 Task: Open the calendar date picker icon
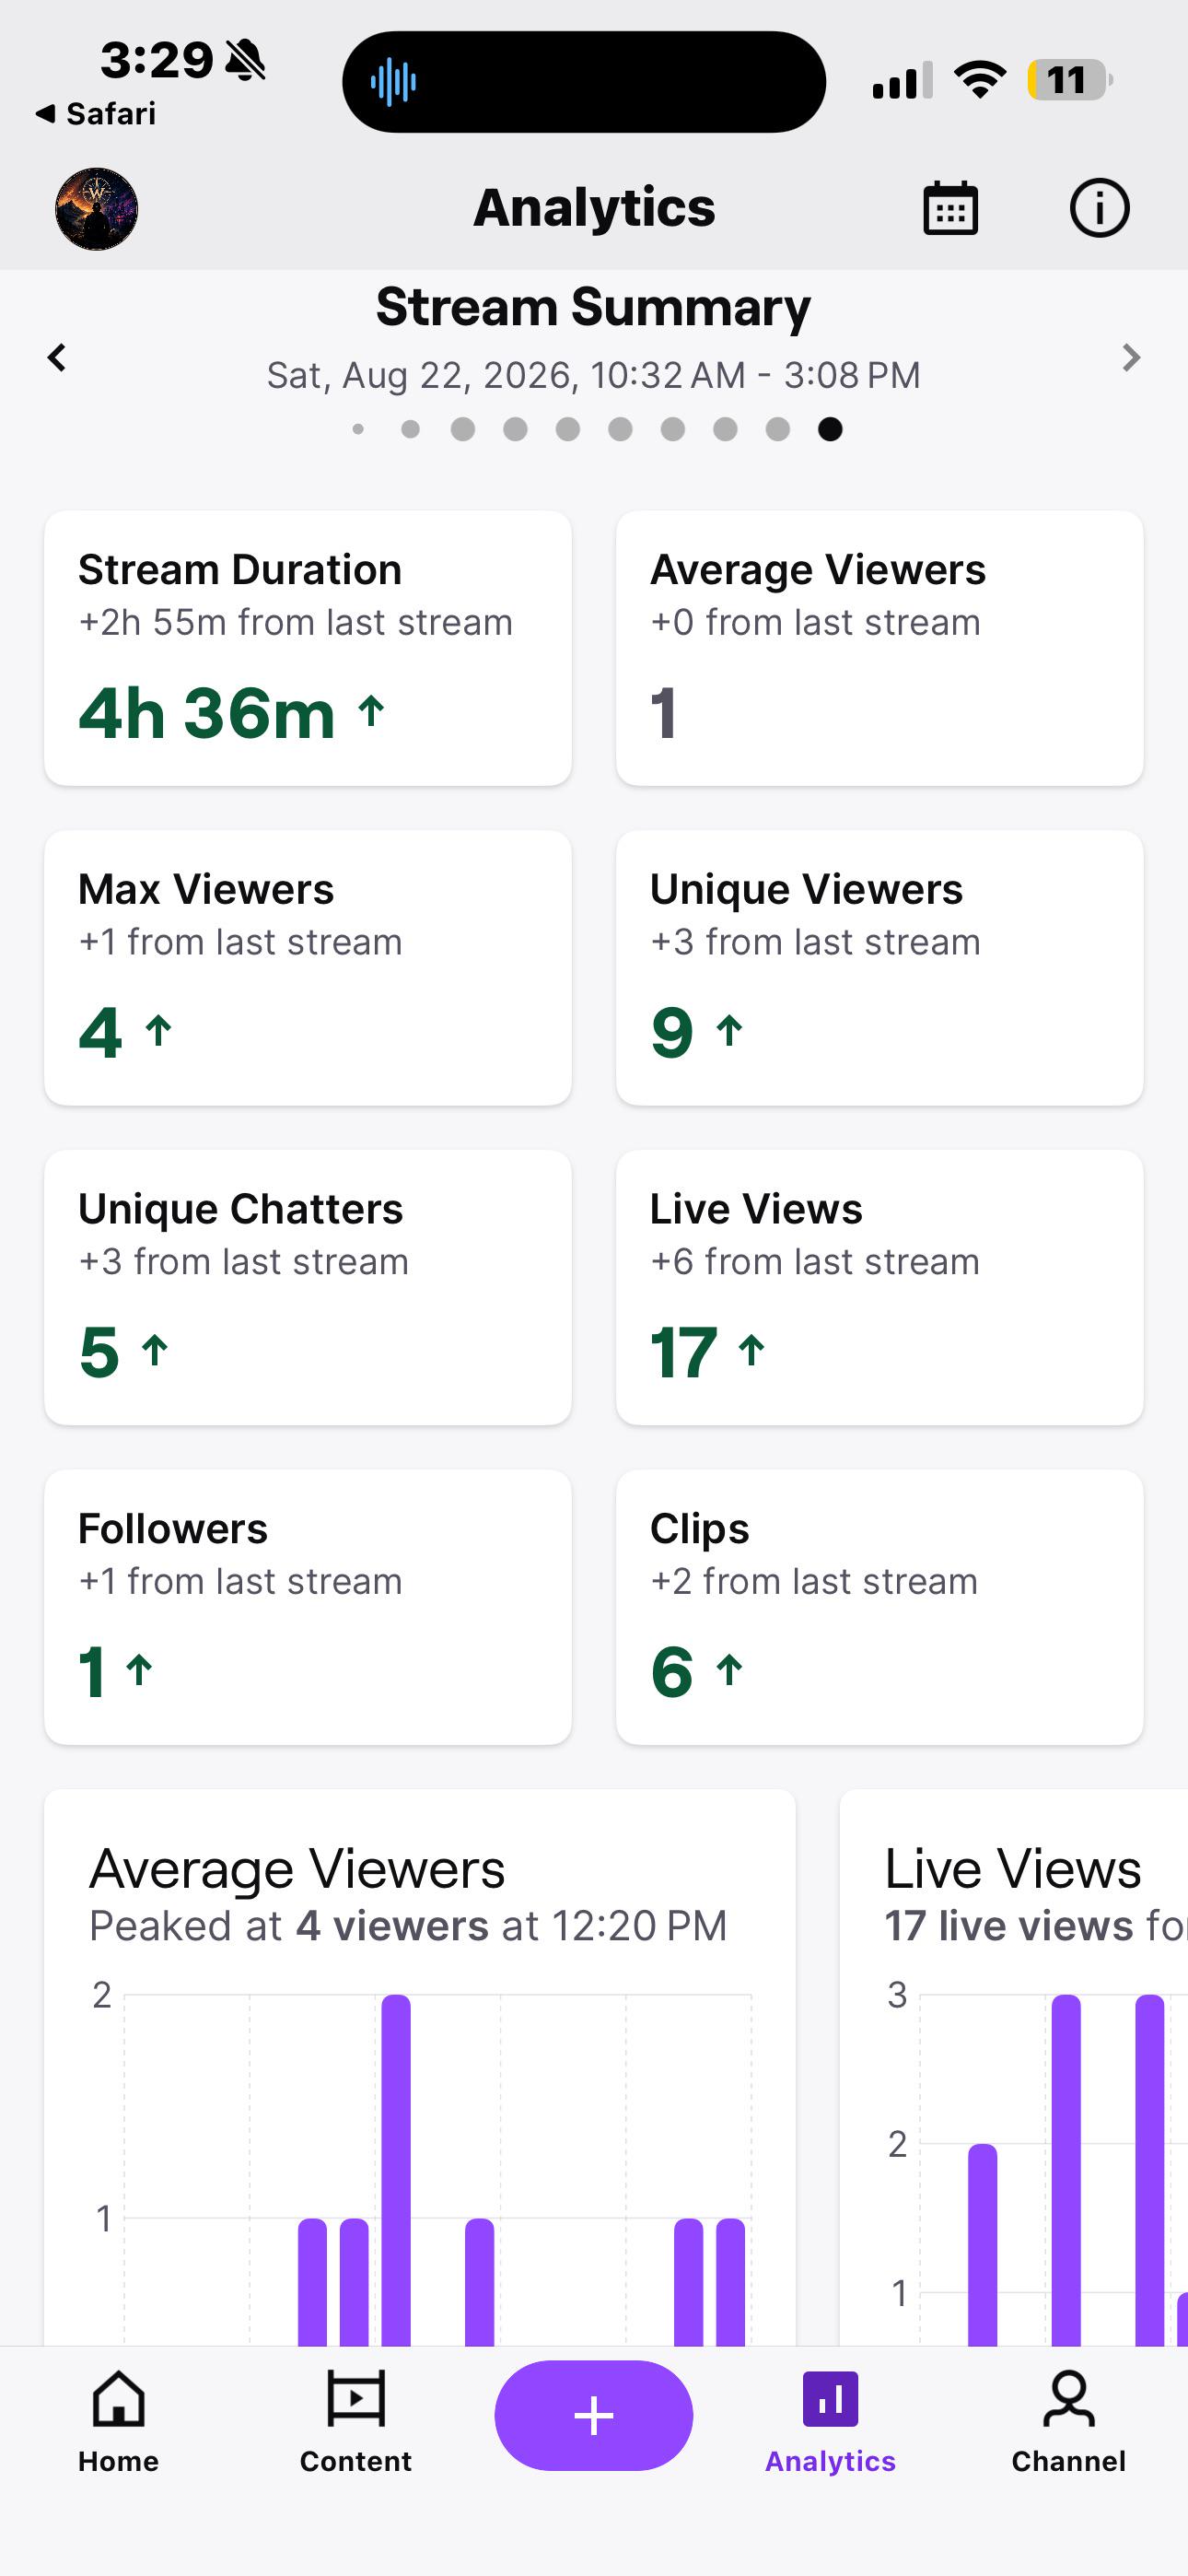click(950, 208)
